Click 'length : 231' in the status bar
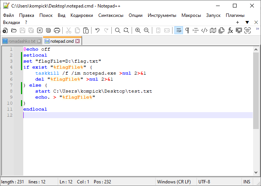Screen dimensions: 261x186 (12, 181)
